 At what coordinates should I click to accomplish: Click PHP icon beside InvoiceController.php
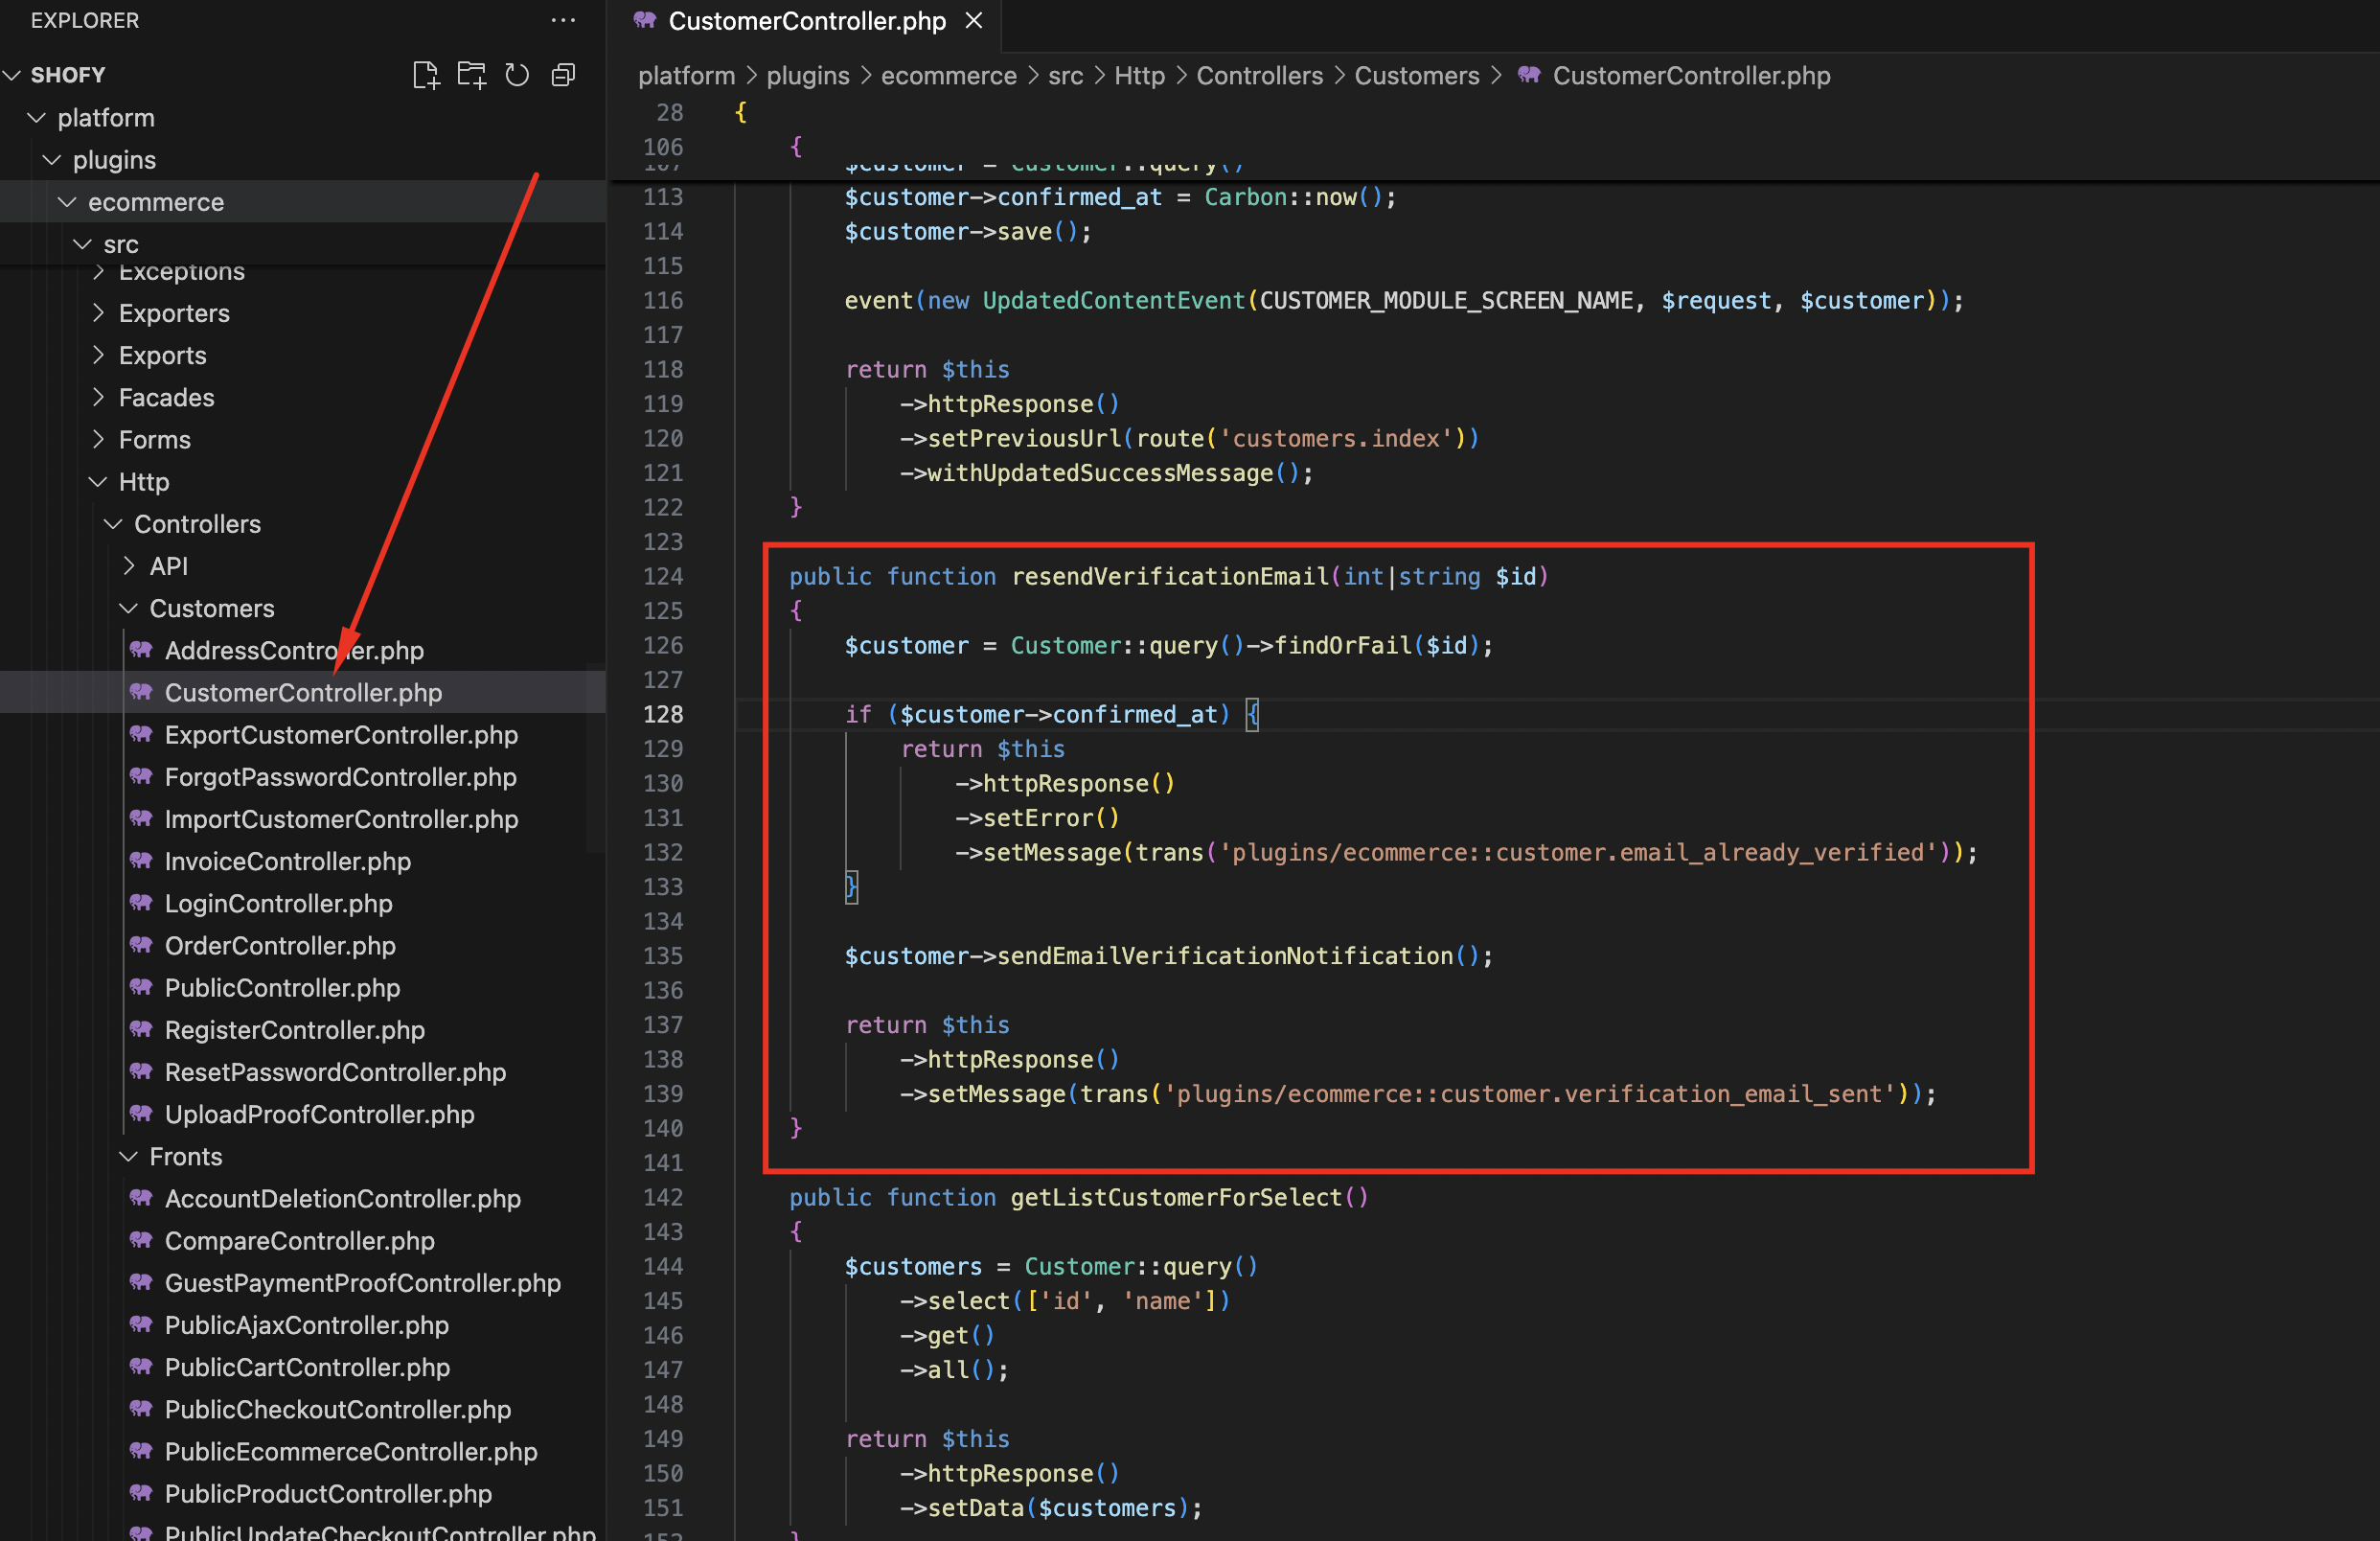pyautogui.click(x=141, y=860)
